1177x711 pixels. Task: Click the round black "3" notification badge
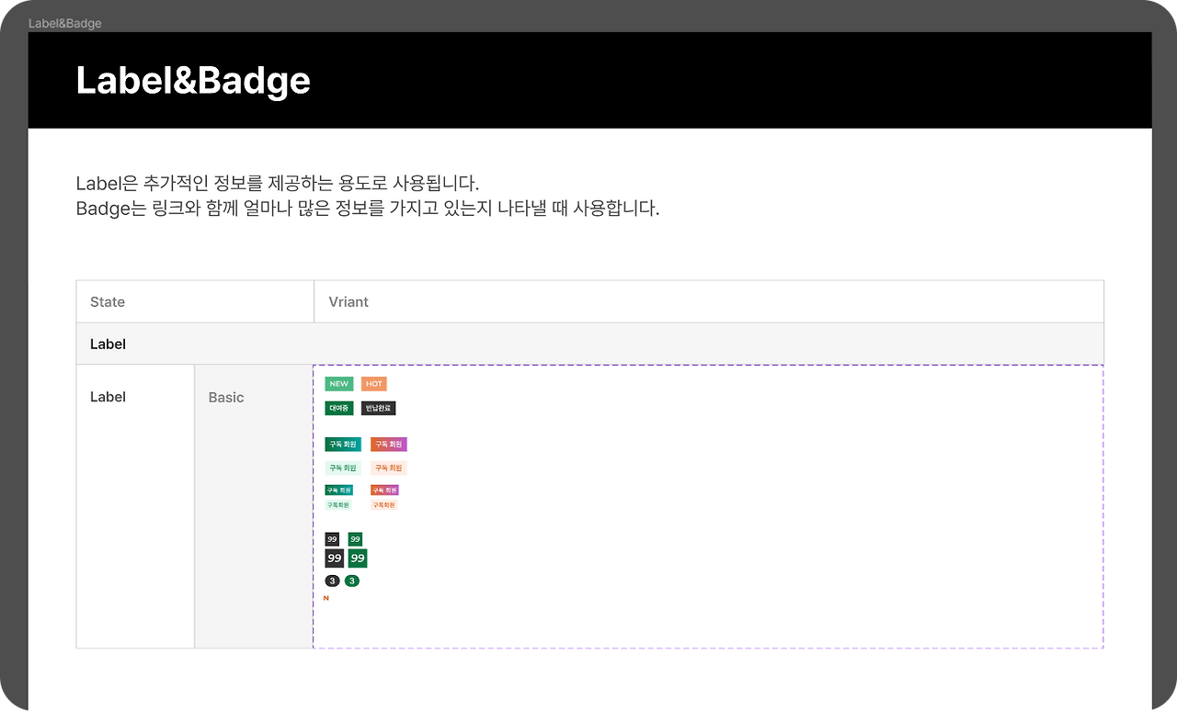332,581
